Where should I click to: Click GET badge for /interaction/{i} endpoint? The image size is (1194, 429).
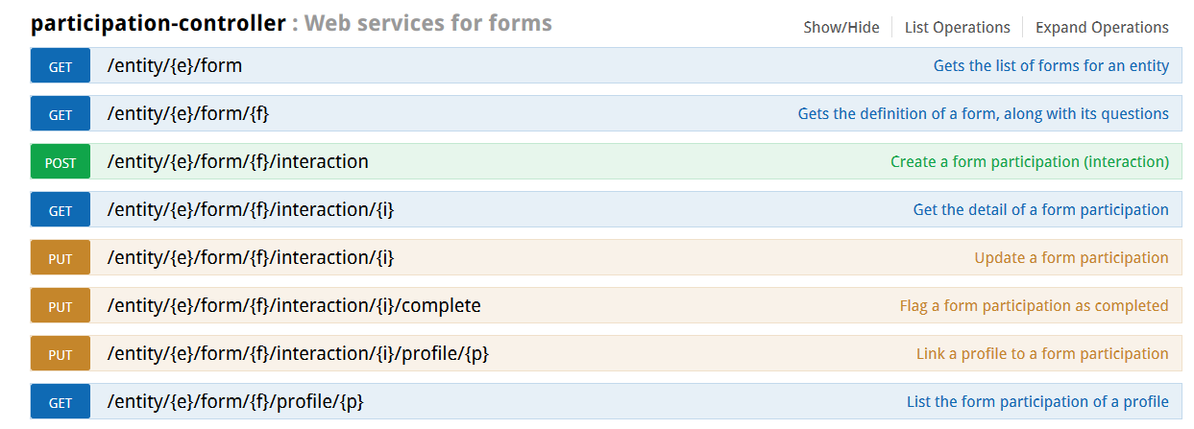[x=61, y=210]
